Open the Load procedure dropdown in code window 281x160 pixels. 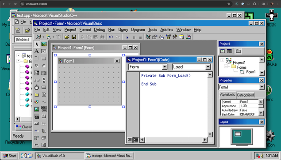(x=208, y=67)
